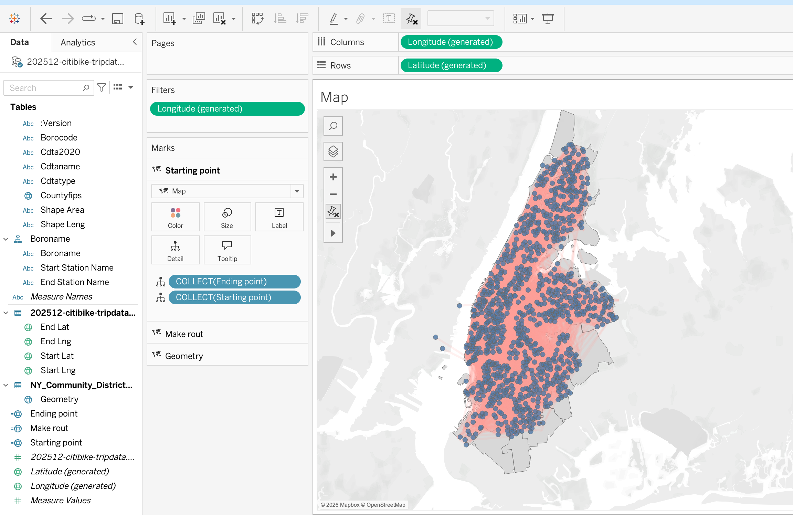Screen dimensions: 793x515
Task: Click the Add new data source icon
Action: 139,19
